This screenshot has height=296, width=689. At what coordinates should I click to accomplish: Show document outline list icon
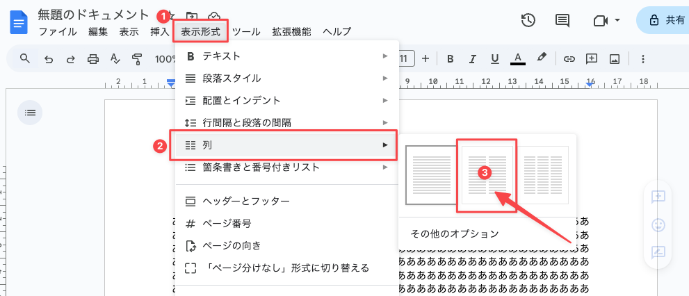[30, 113]
